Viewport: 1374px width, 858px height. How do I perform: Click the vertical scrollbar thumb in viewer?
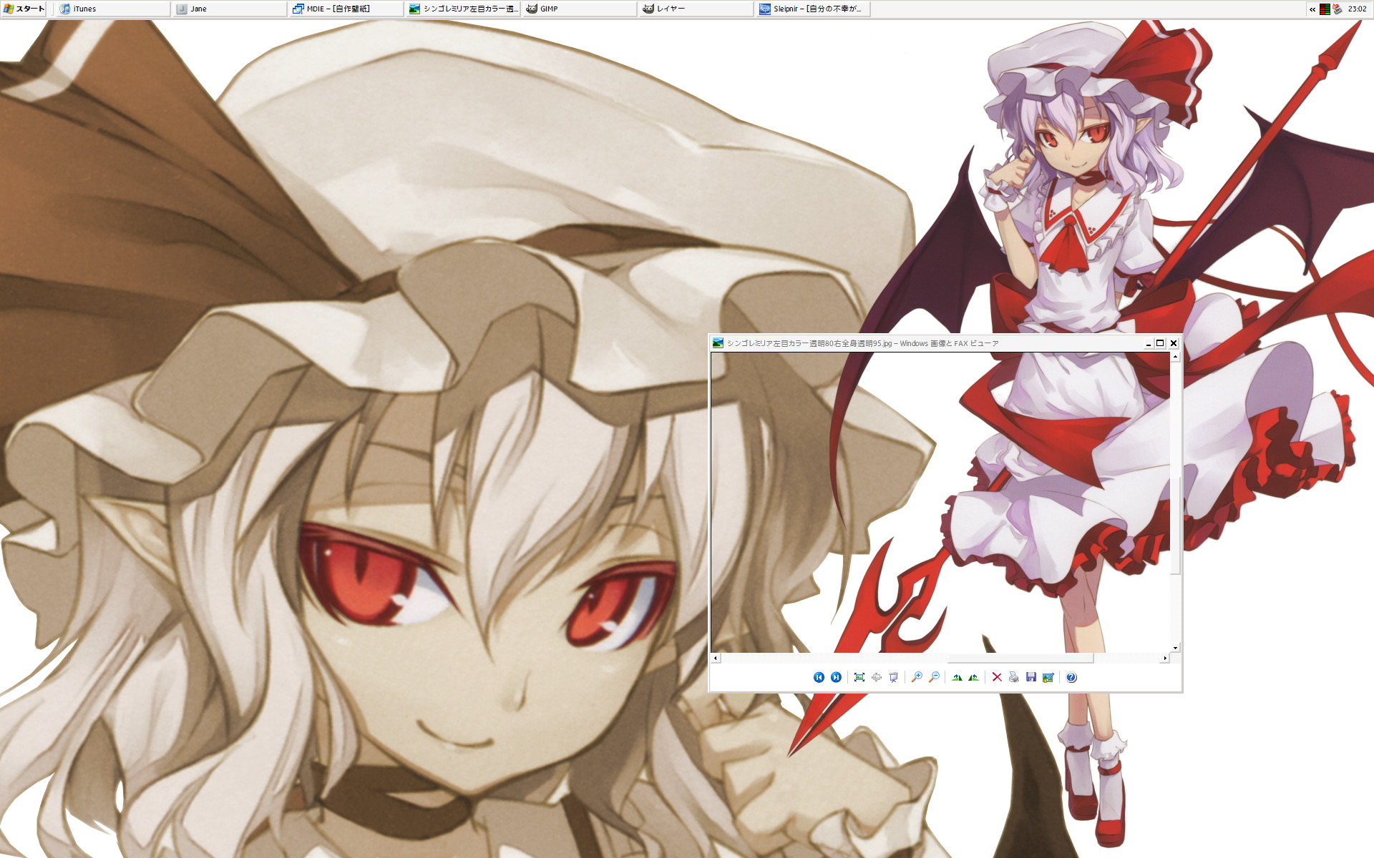pos(1175,526)
